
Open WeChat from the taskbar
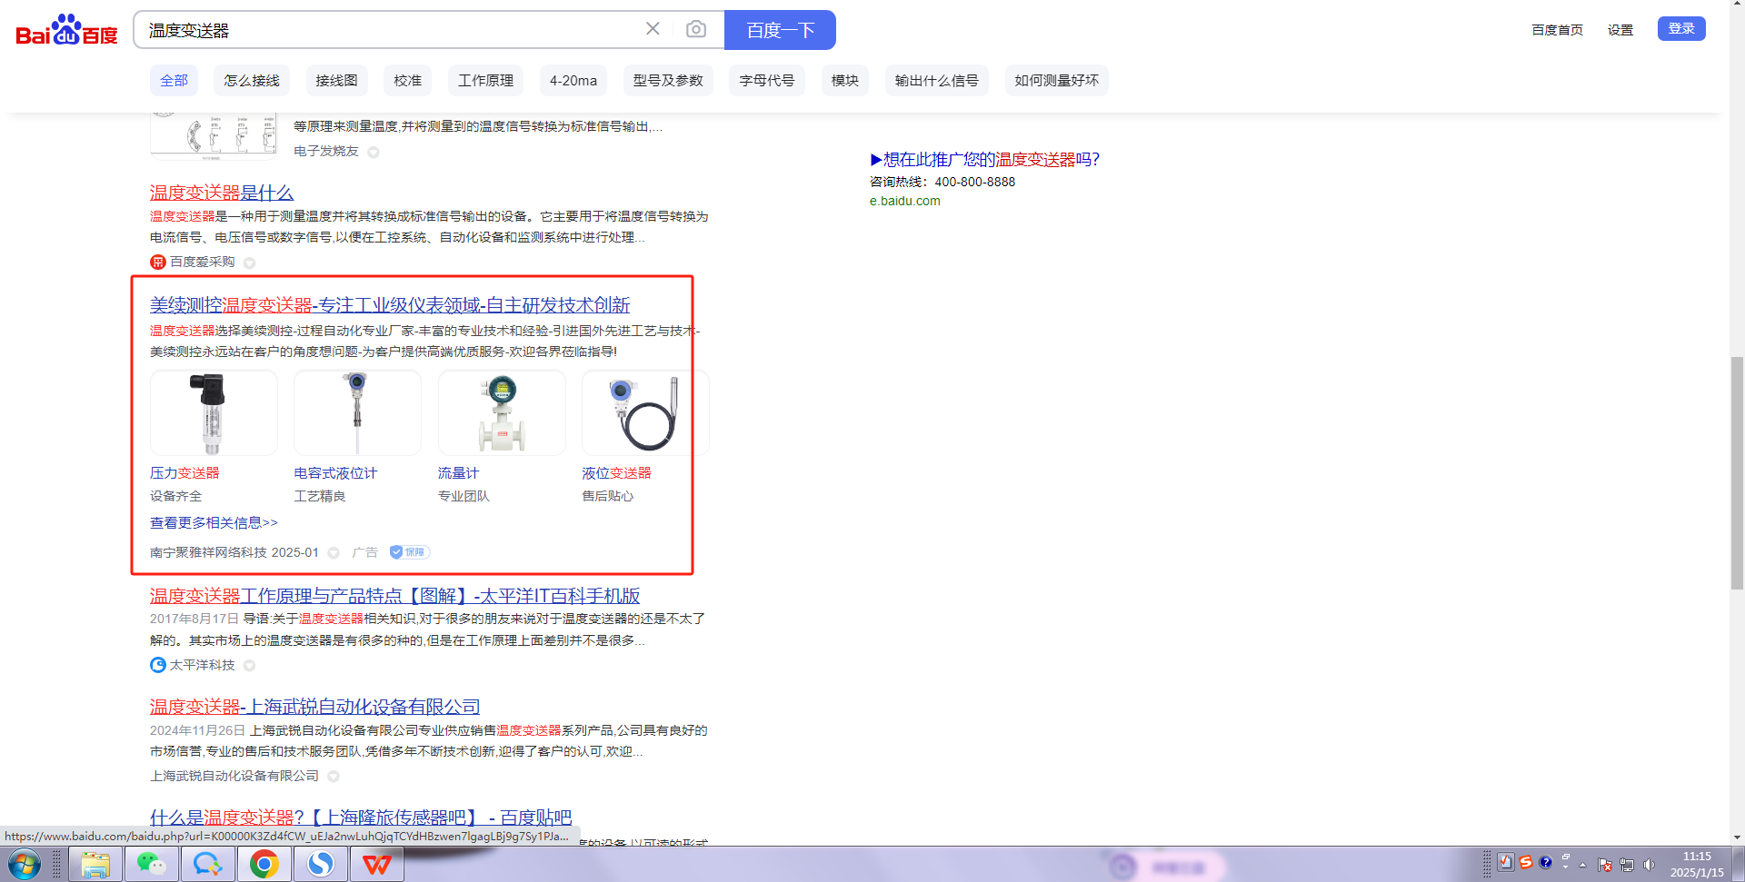coord(151,864)
